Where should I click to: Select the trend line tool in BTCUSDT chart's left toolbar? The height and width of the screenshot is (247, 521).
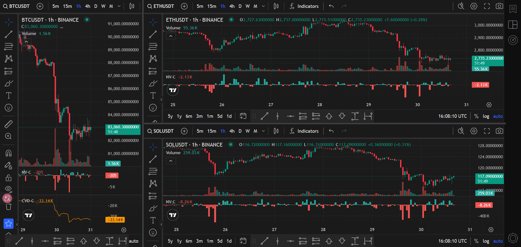coord(9,34)
